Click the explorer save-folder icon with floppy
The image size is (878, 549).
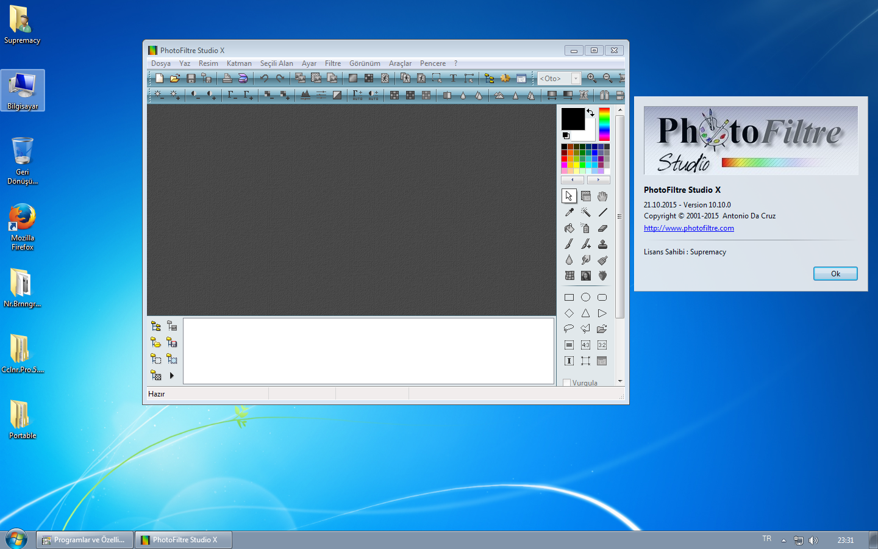point(172,343)
